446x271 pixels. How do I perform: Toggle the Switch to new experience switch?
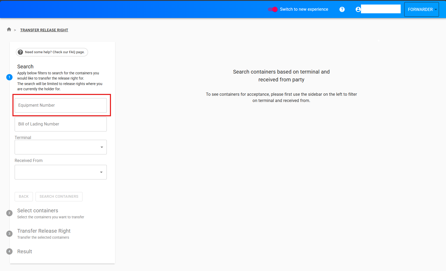[273, 9]
